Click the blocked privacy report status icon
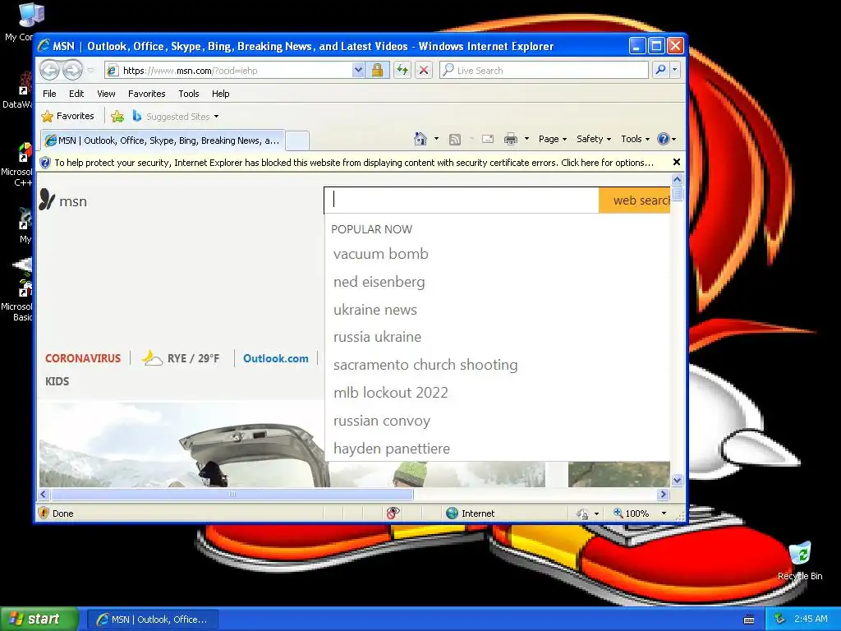Screen dimensions: 841x631 393,514
